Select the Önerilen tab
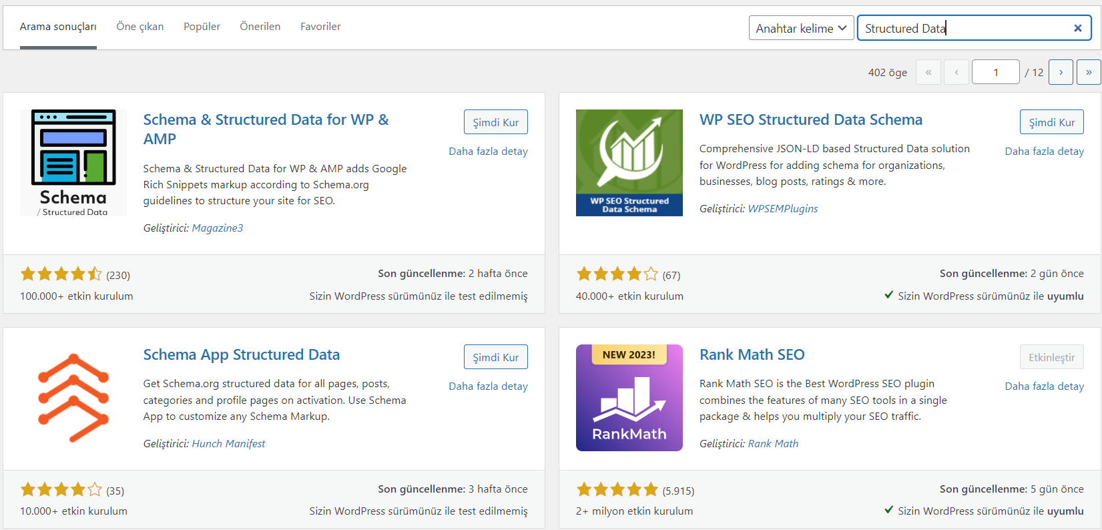Viewport: 1102px width, 530px height. click(x=260, y=27)
